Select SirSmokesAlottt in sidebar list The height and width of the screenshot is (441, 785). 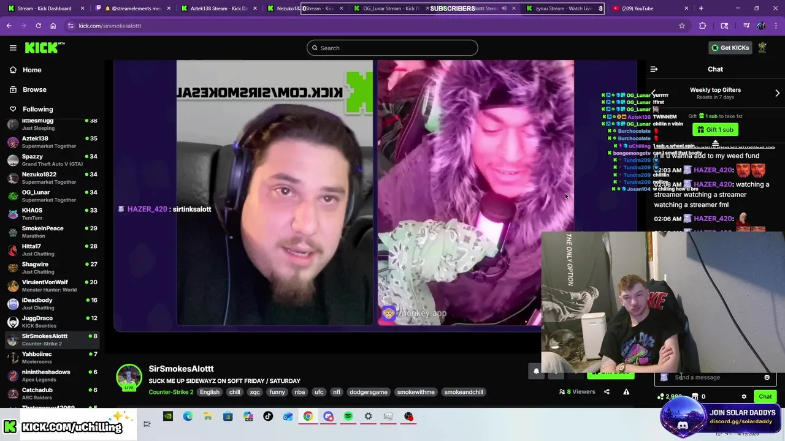[x=52, y=340]
